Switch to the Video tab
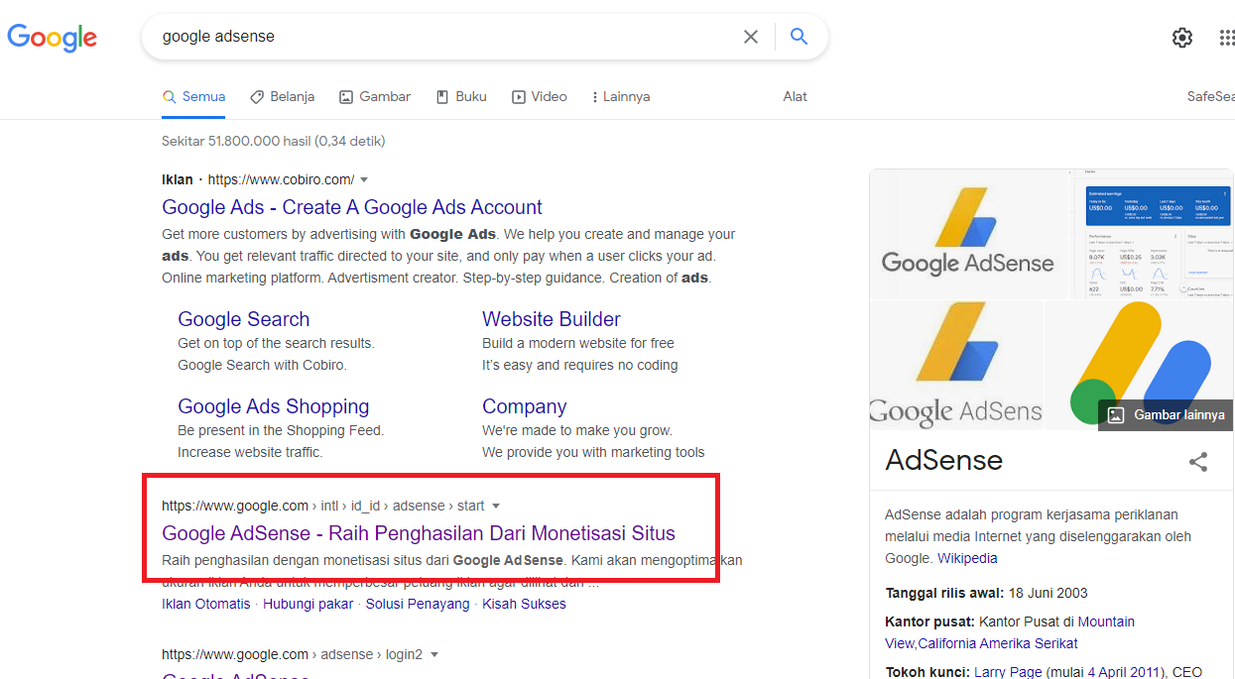 click(x=540, y=97)
